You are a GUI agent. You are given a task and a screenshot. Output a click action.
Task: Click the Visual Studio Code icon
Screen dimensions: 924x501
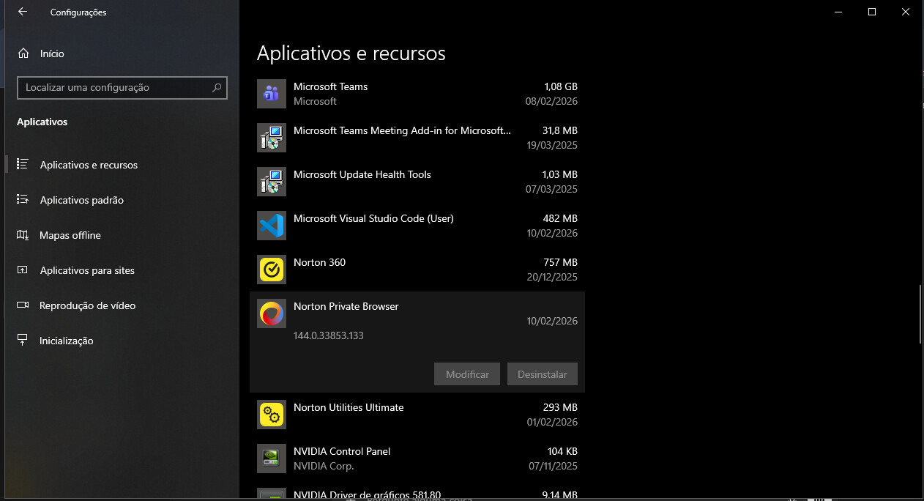272,226
